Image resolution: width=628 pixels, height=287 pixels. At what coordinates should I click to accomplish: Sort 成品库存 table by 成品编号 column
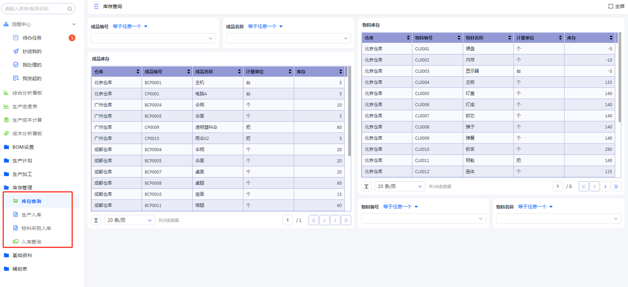click(188, 72)
